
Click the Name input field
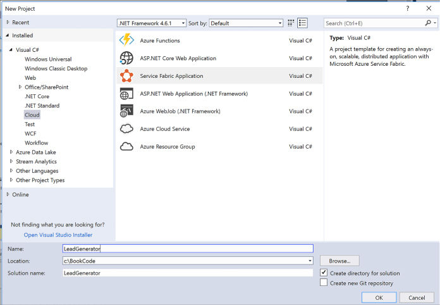click(188, 249)
